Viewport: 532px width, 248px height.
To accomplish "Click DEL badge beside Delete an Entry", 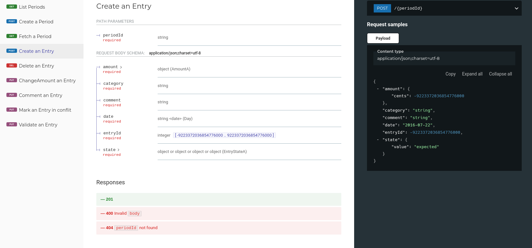I will click(12, 66).
